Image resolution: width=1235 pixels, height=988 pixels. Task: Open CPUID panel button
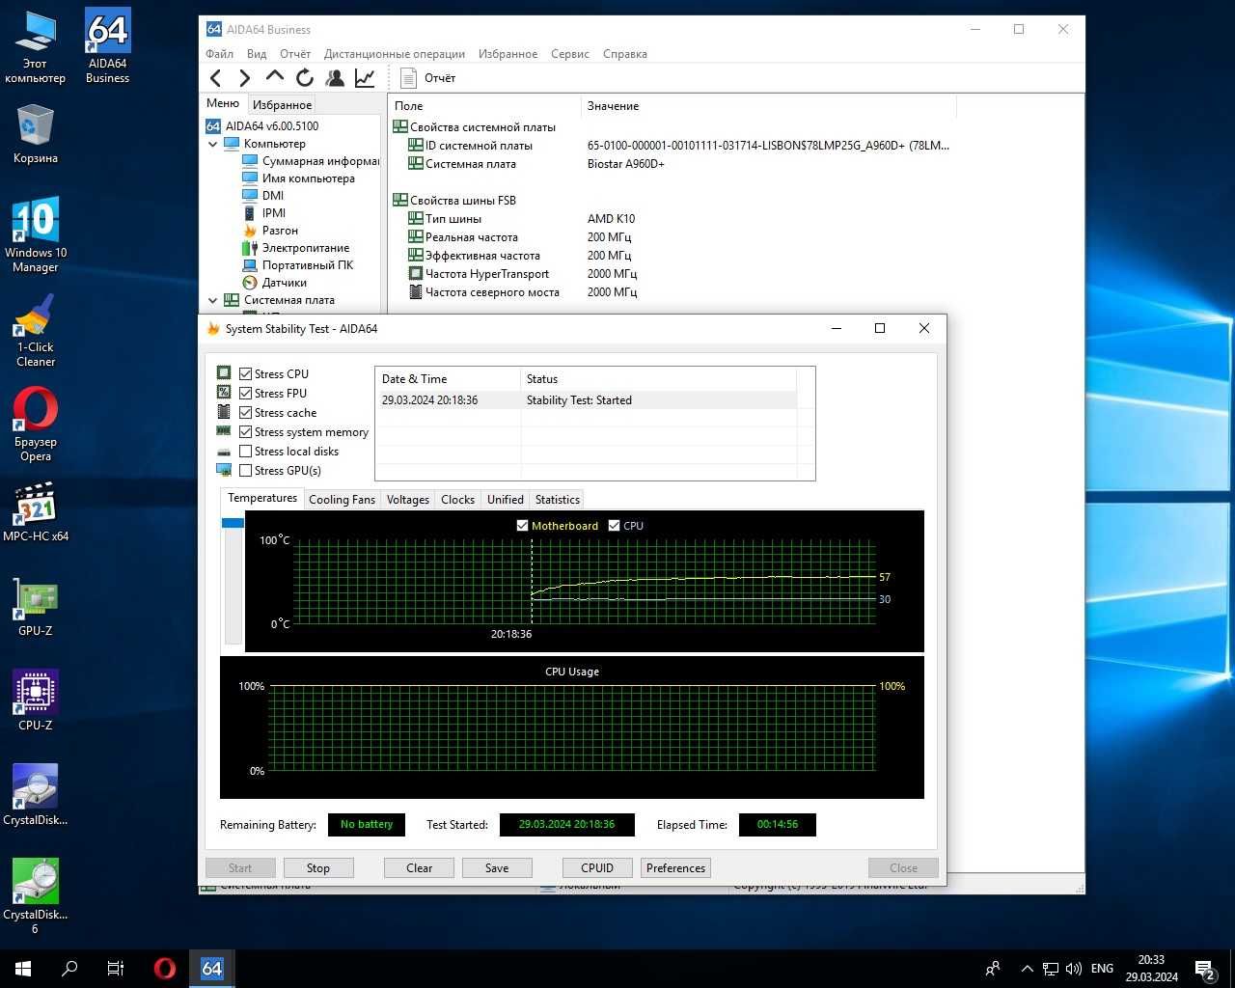(x=597, y=868)
